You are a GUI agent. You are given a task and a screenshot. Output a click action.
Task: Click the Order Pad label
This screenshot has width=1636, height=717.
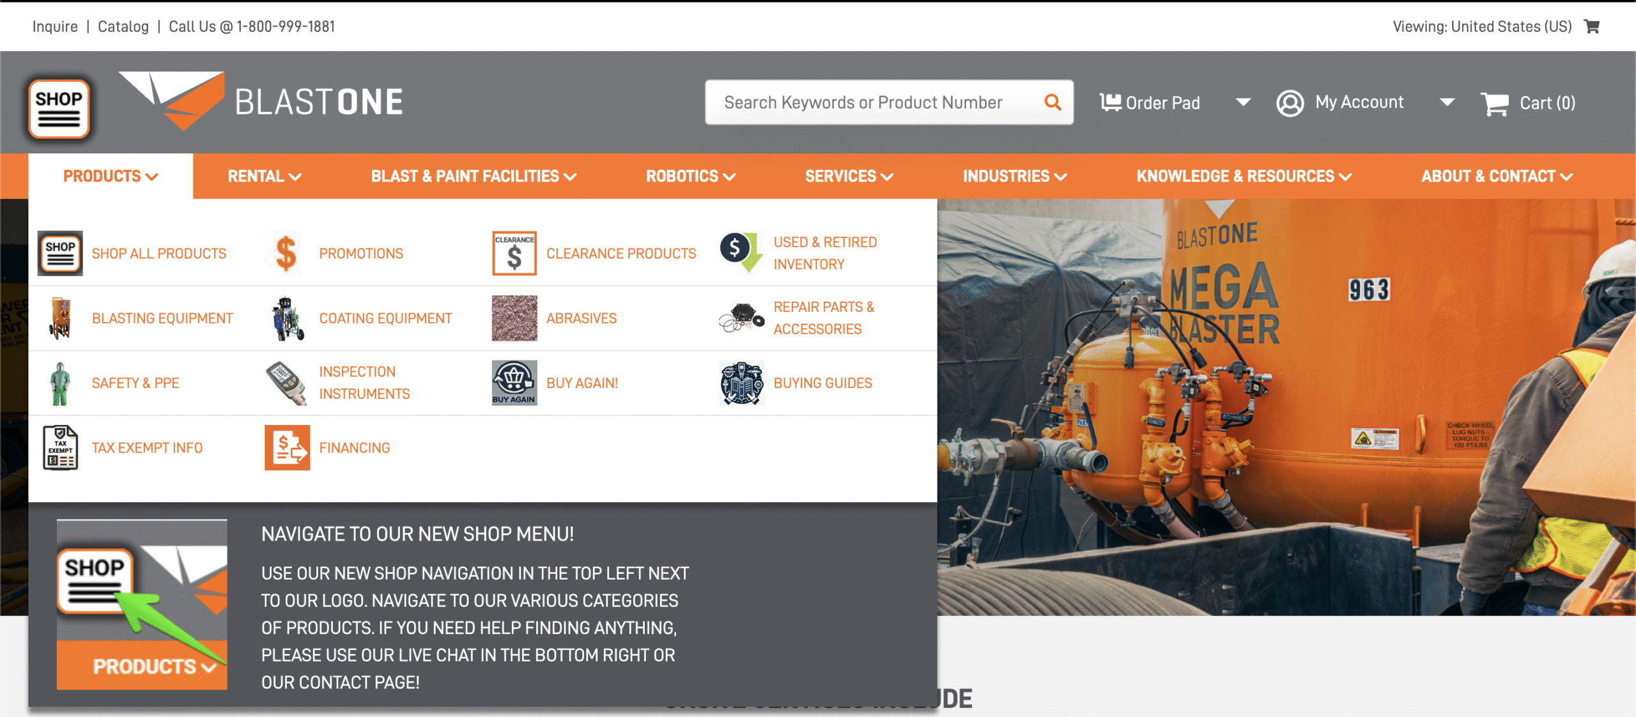click(1163, 103)
